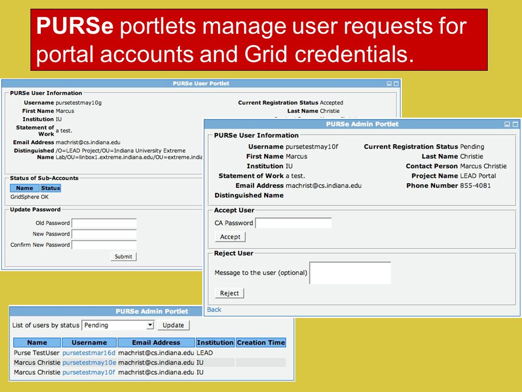Viewport: 522px width, 392px height.
Task: Click the 'Reject User' section heading
Action: [234, 253]
